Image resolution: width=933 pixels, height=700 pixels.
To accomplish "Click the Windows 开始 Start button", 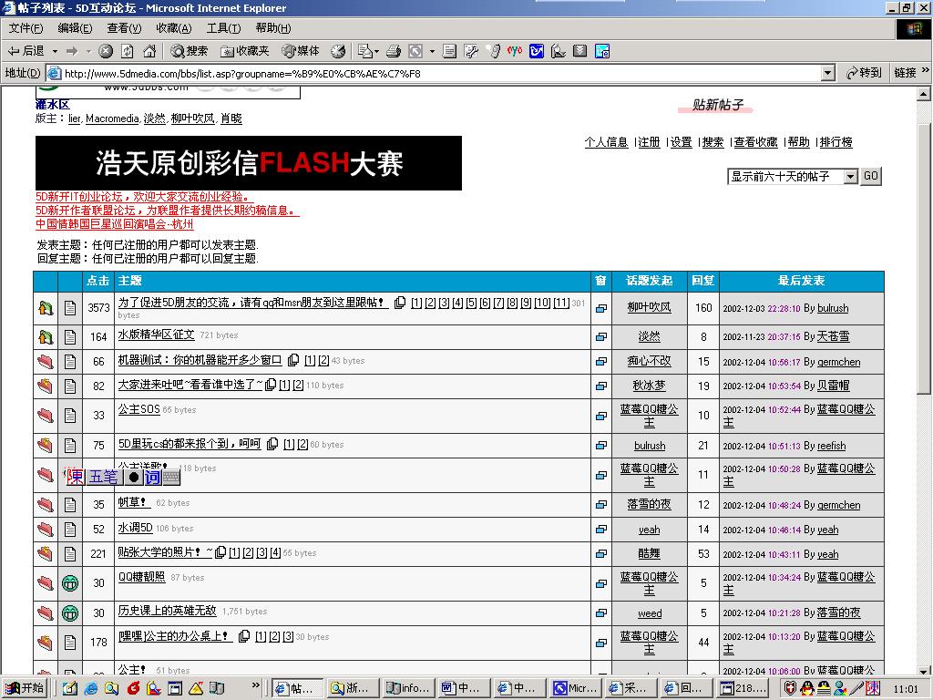I will pyautogui.click(x=25, y=688).
